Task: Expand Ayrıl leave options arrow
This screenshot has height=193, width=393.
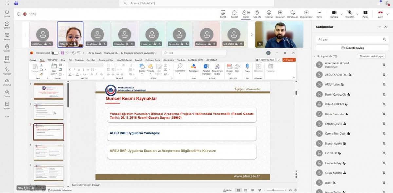Action: click(x=388, y=14)
